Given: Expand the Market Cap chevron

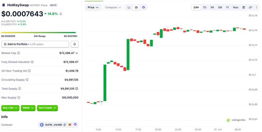Looking at the screenshot, I should pyautogui.click(x=77, y=53).
